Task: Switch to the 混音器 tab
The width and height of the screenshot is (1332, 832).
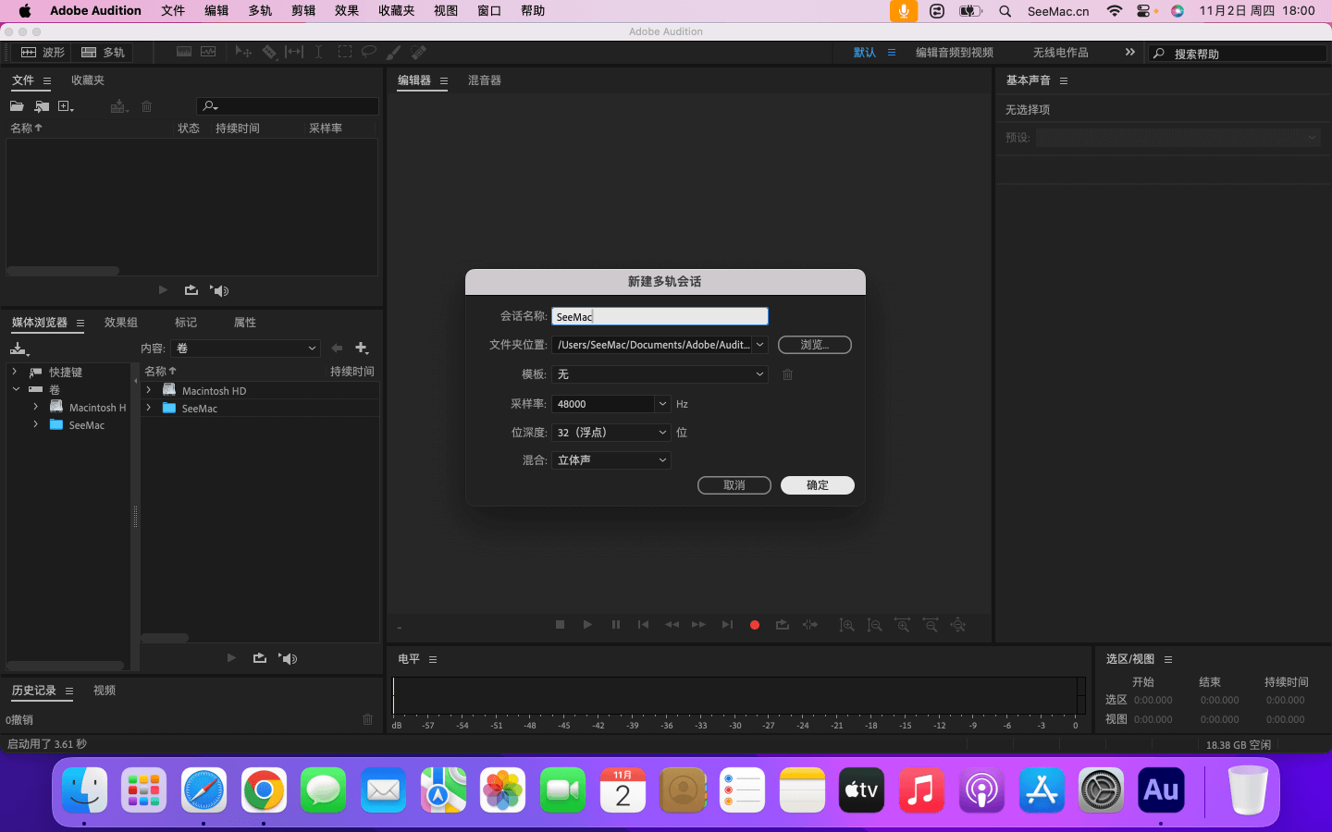Action: click(484, 80)
